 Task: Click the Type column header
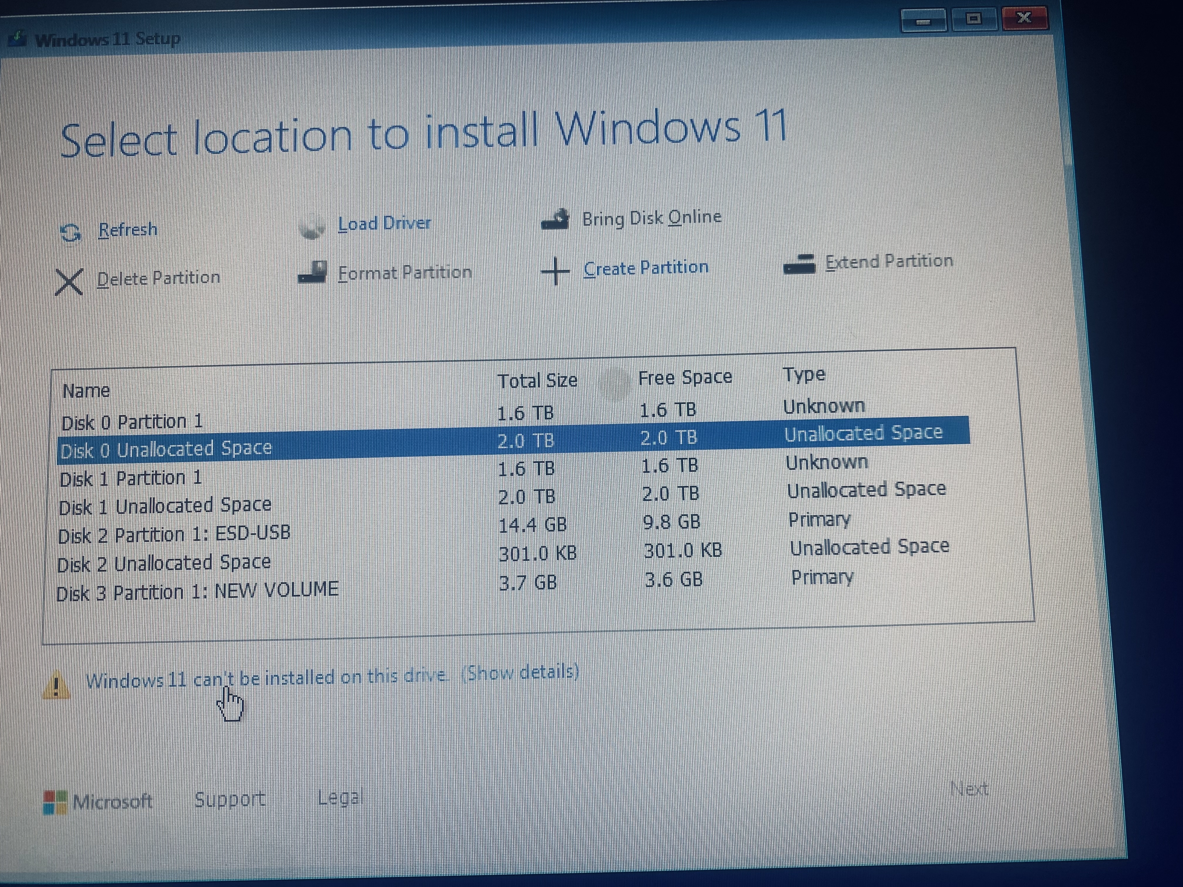804,375
